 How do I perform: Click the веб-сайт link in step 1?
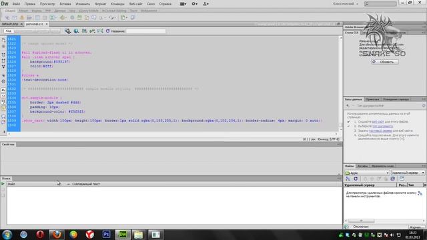point(378,121)
